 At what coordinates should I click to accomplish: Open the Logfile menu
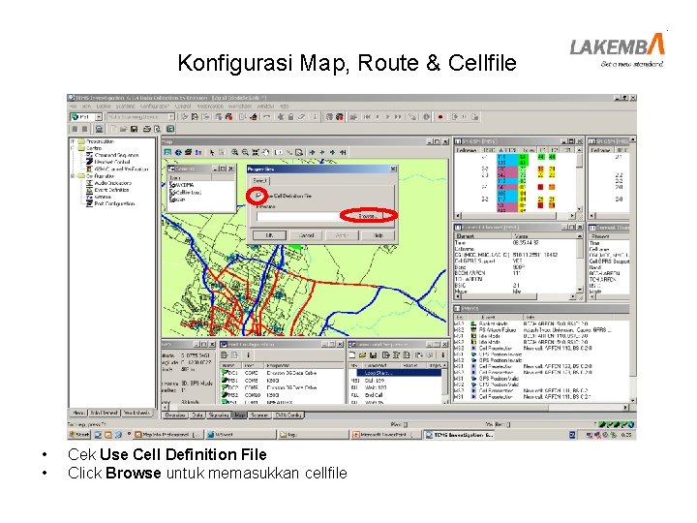tap(104, 107)
